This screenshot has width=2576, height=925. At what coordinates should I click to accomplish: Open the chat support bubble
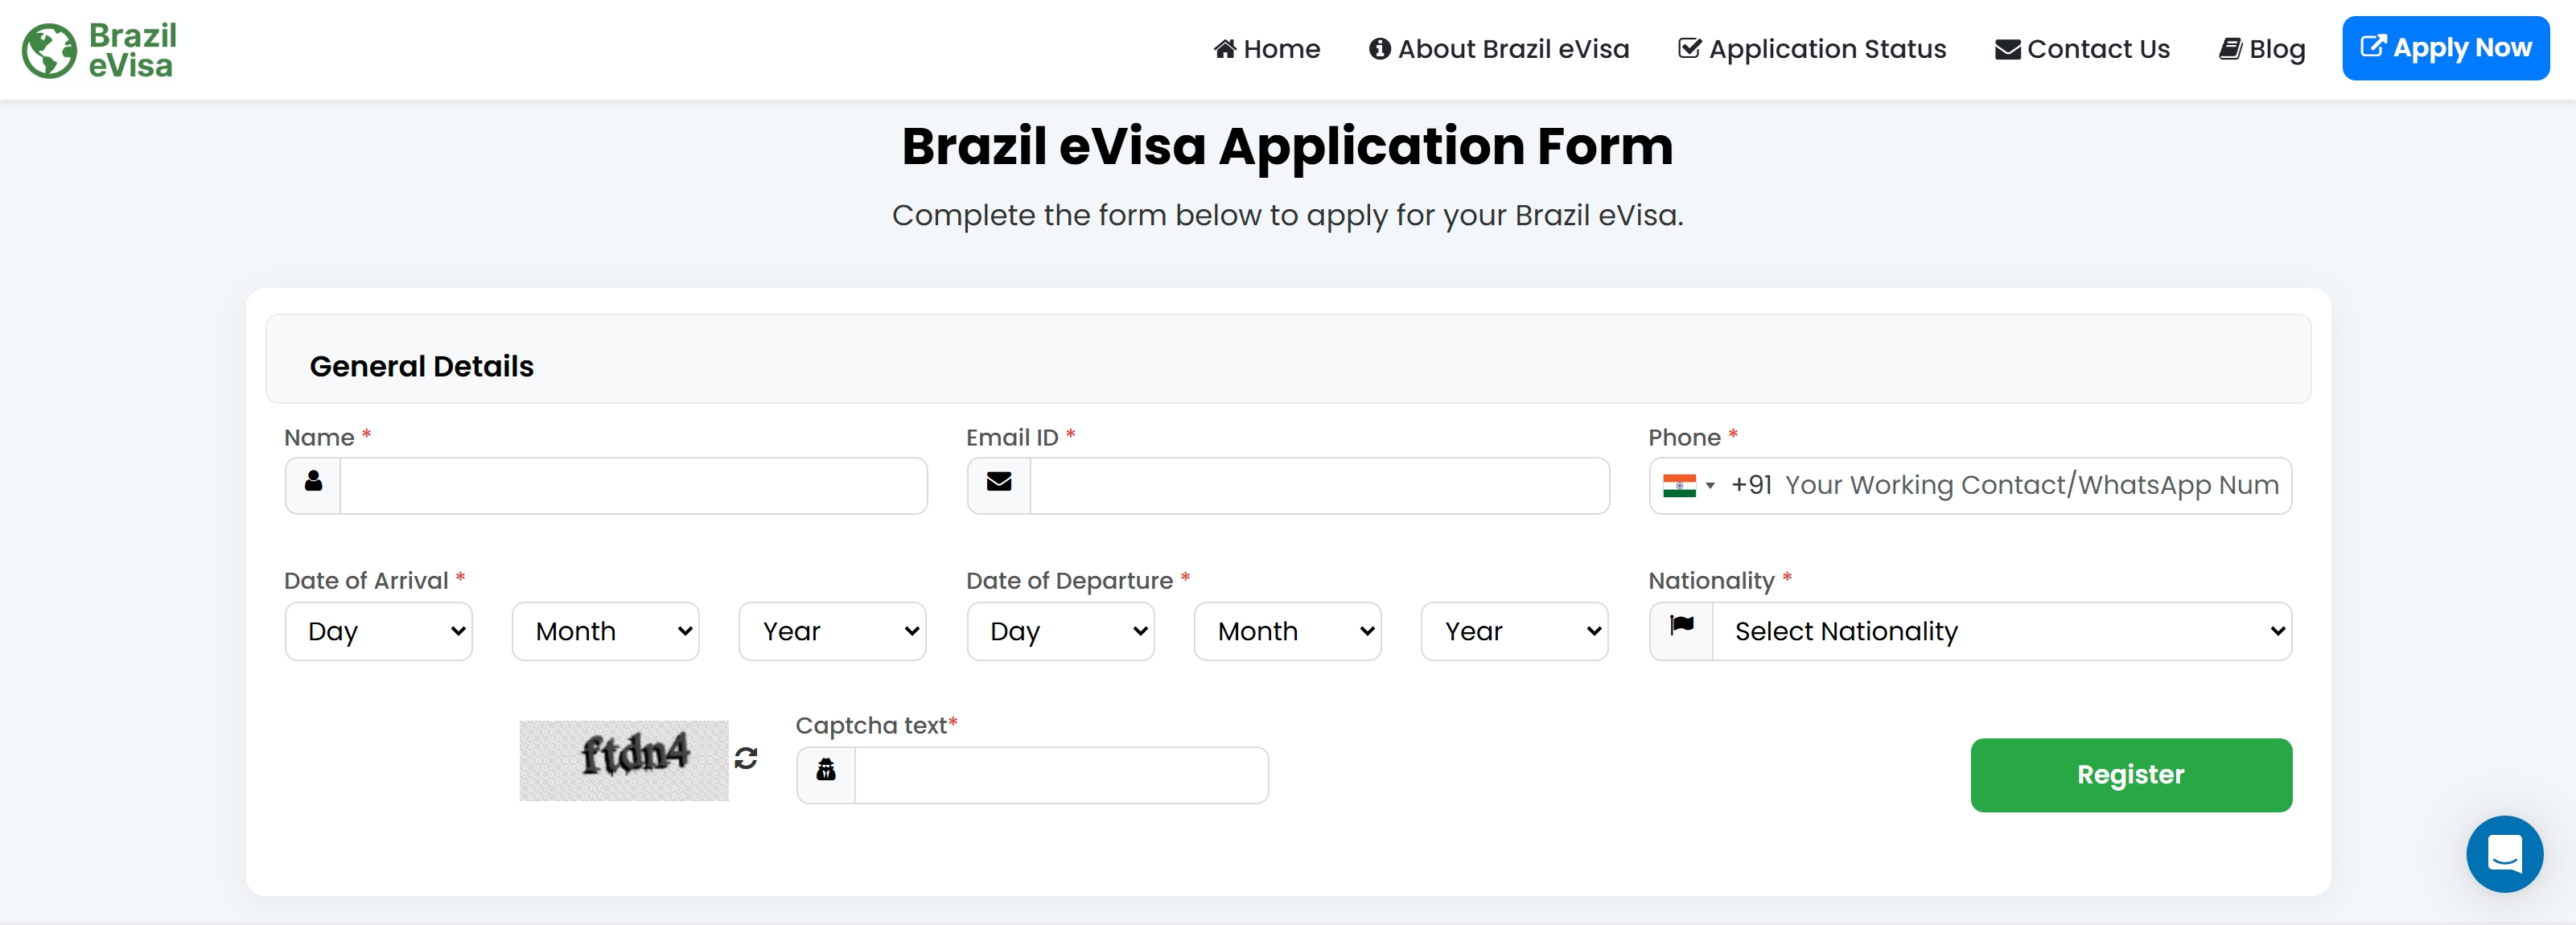click(x=2504, y=854)
